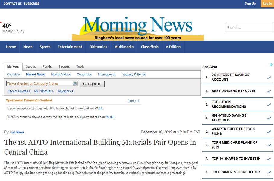Open the Market News sub-tab
Image resolution: width=274 pixels, height=181 pixels.
pyautogui.click(x=35, y=75)
